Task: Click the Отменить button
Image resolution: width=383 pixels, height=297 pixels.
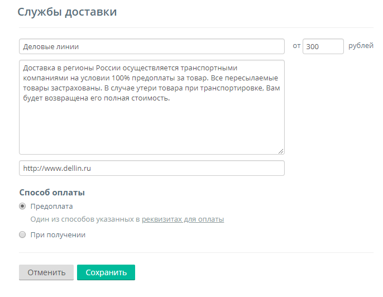Action: coord(46,272)
